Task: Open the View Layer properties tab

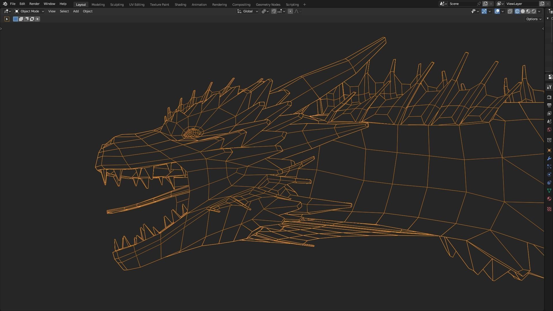Action: 549,113
